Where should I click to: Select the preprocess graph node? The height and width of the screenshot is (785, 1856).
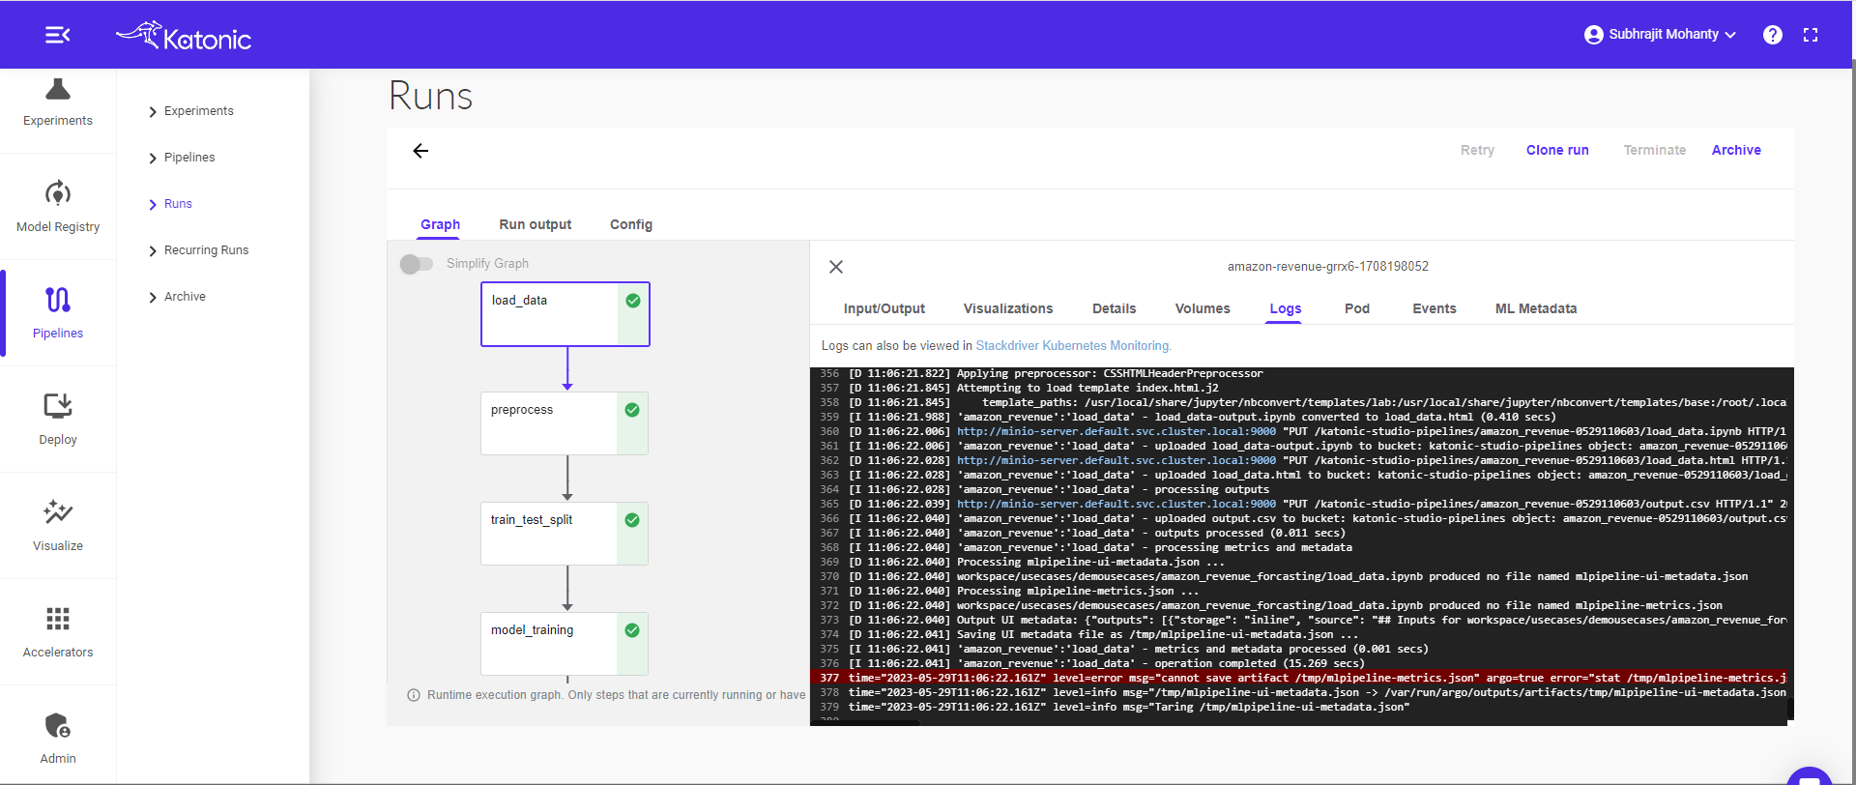point(565,423)
